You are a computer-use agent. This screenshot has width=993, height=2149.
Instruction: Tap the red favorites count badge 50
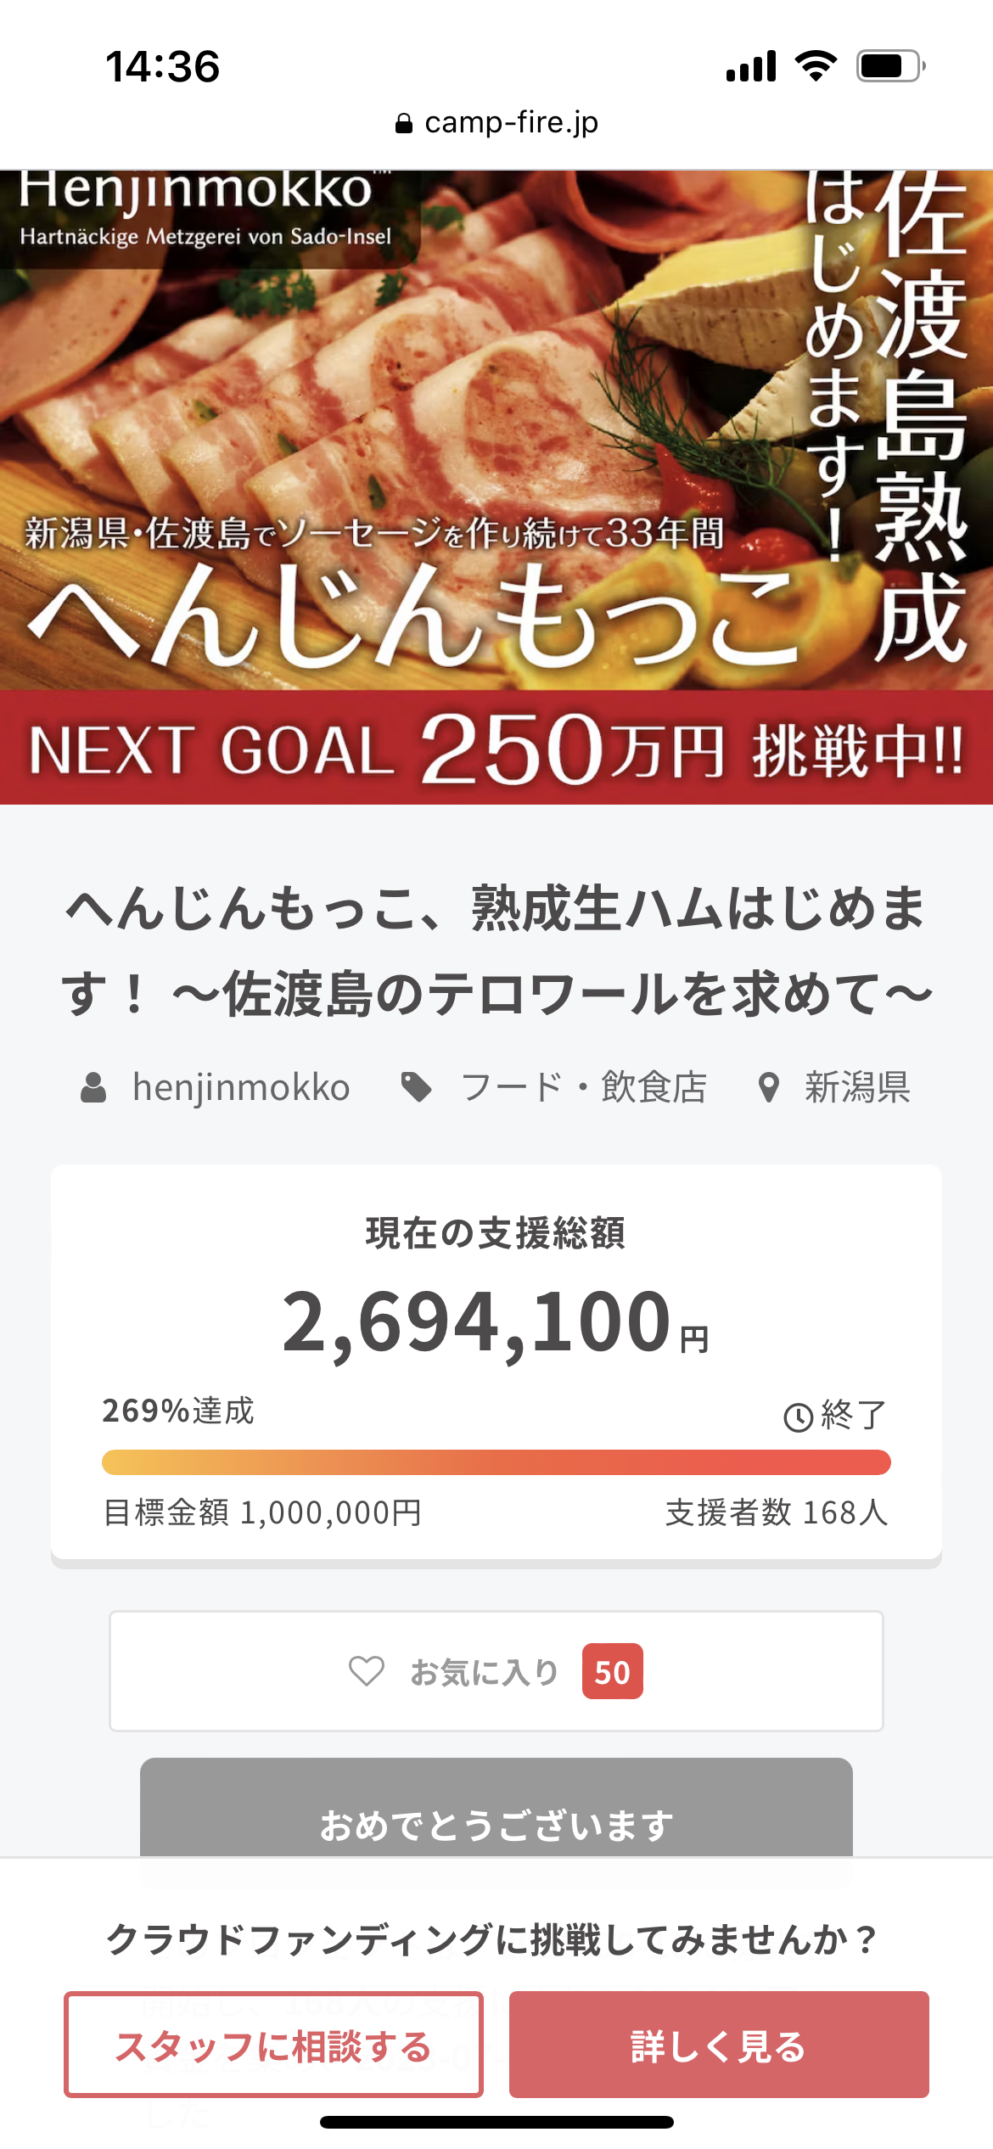(612, 1671)
